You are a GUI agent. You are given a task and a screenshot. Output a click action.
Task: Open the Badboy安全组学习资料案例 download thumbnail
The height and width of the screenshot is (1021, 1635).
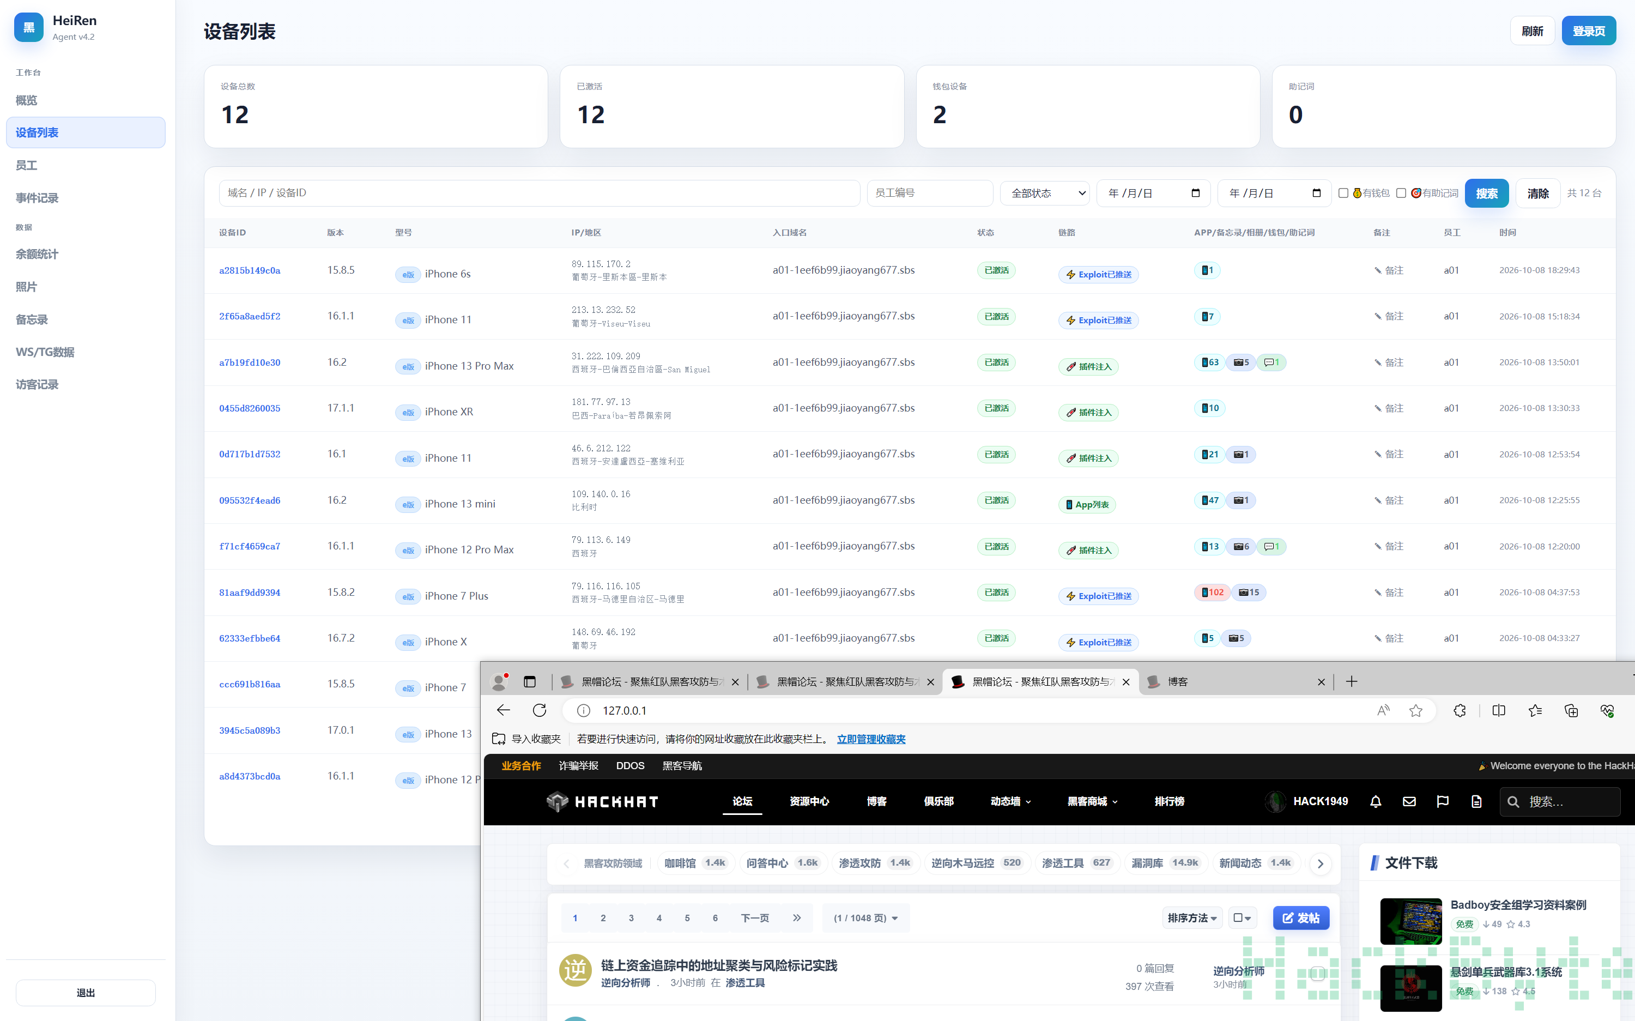coord(1411,921)
